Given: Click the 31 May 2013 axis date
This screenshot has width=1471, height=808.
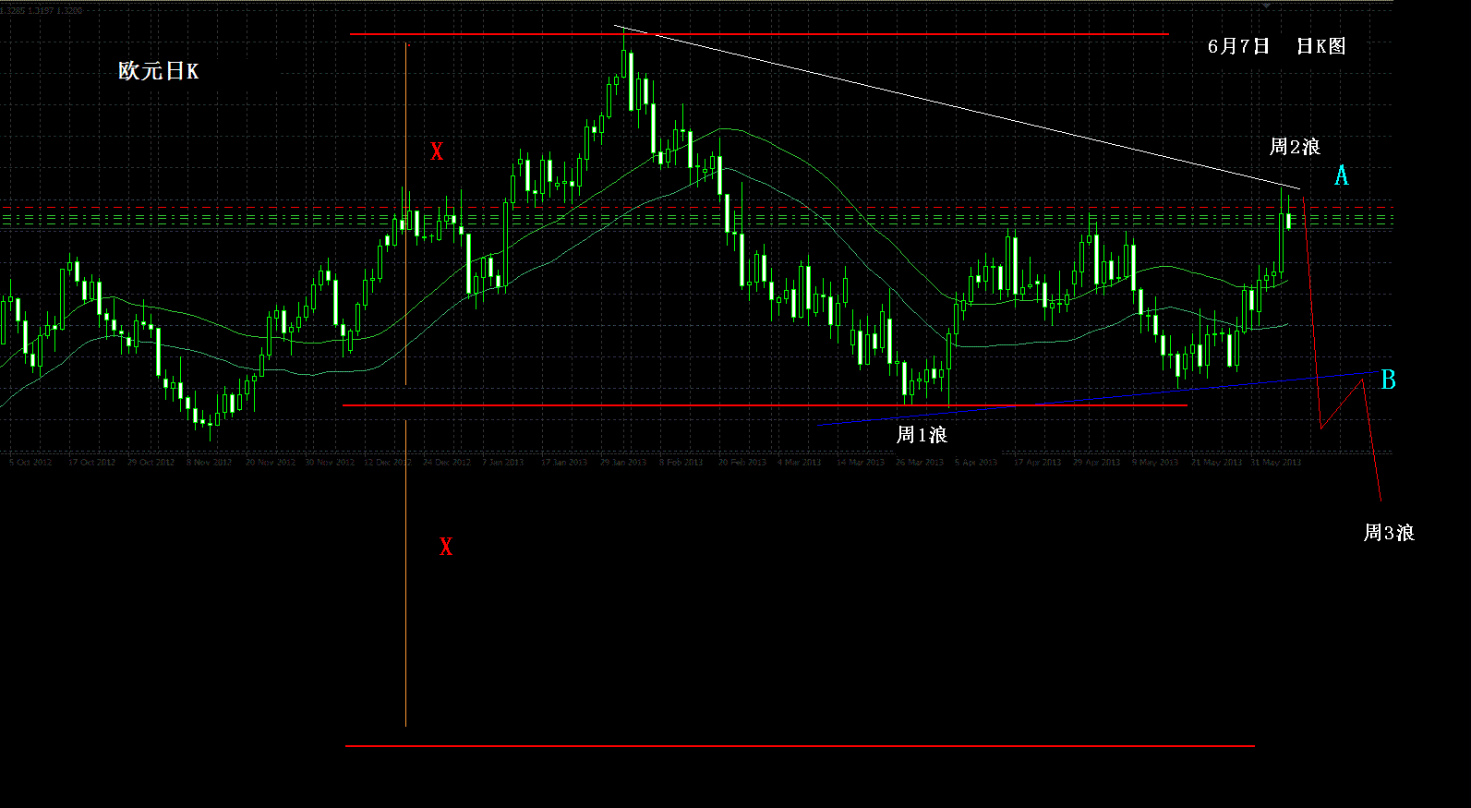Looking at the screenshot, I should 1276,462.
